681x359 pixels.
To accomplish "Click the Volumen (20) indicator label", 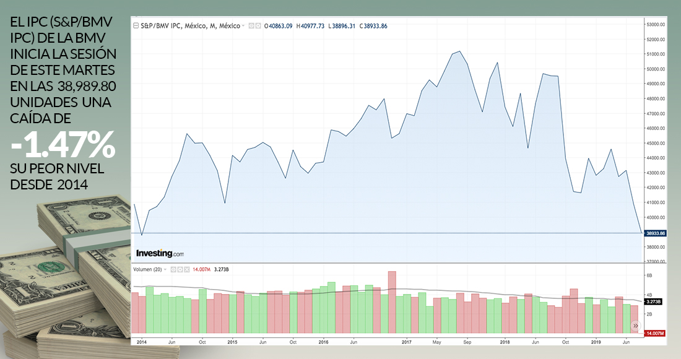I will pyautogui.click(x=148, y=270).
